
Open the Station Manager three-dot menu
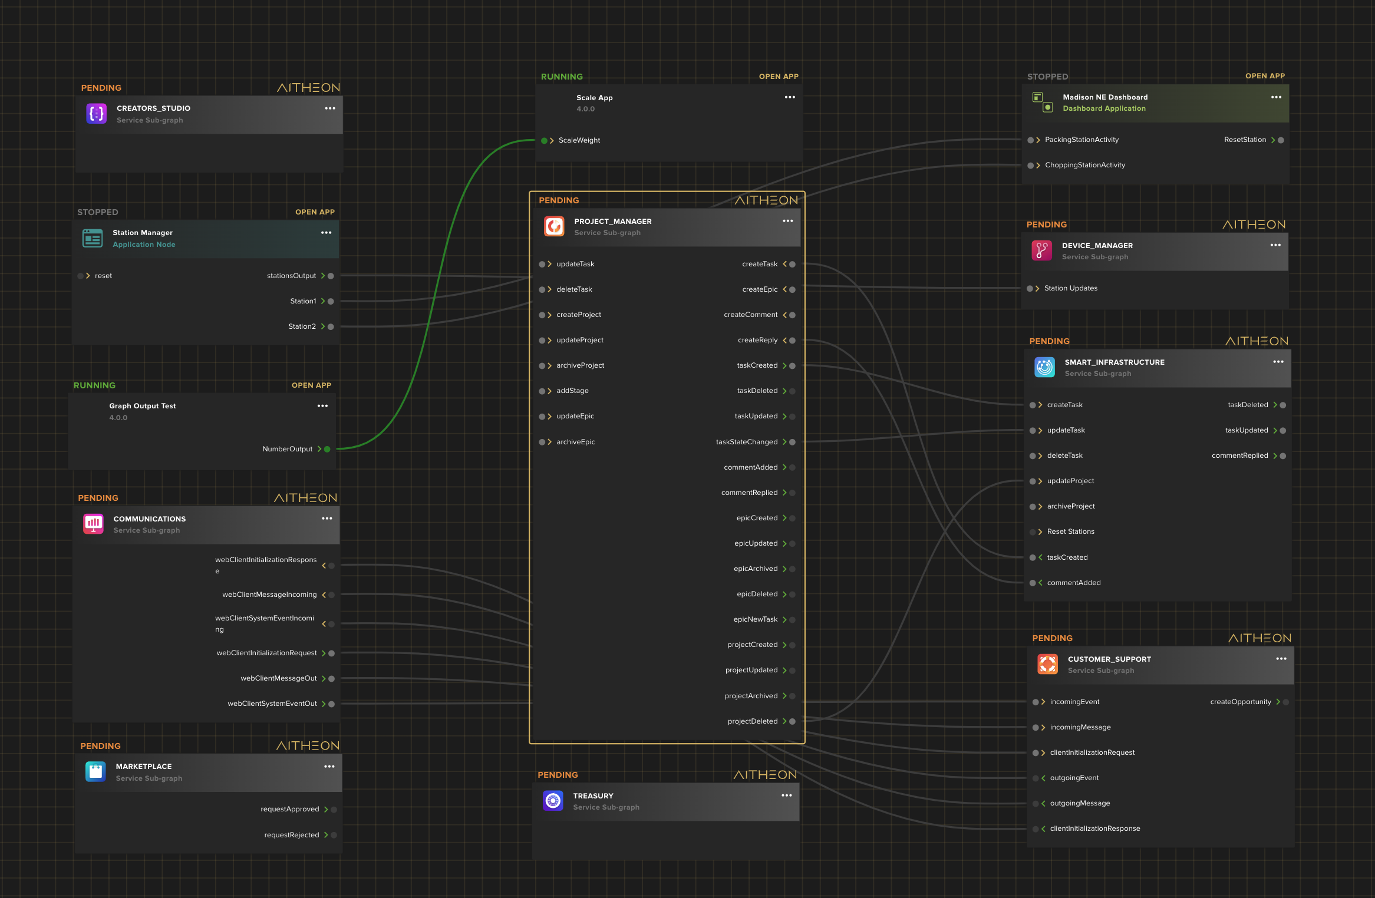(326, 233)
